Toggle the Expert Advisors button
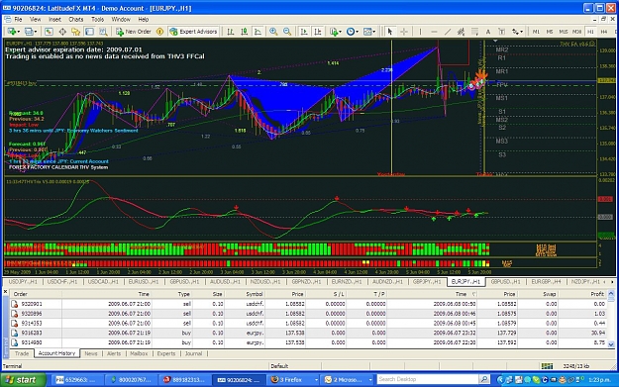 click(193, 32)
